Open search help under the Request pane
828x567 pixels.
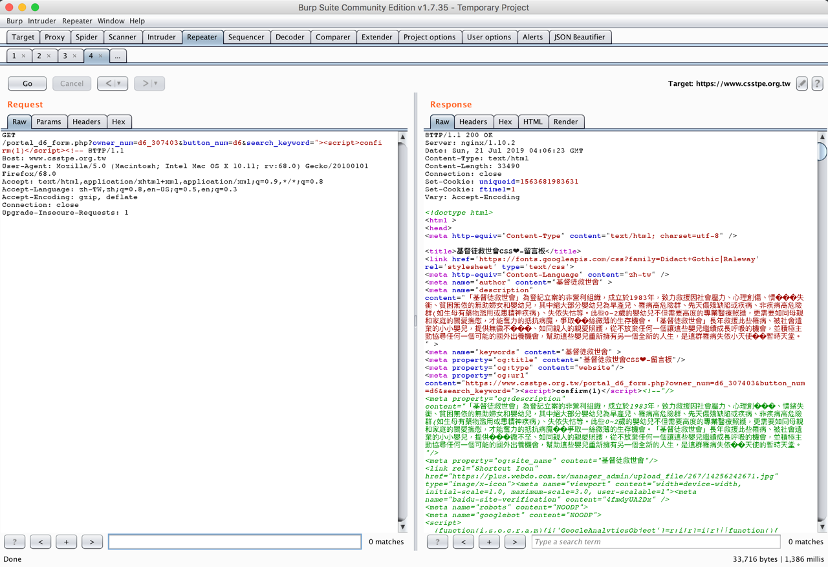click(14, 542)
